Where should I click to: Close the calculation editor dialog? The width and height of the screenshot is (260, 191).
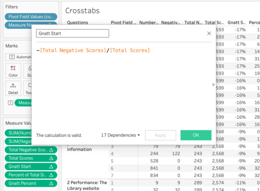coord(209,33)
